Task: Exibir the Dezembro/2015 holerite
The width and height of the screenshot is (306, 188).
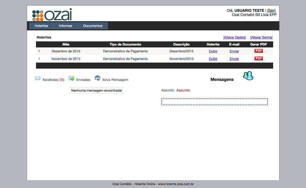Action: click(213, 51)
